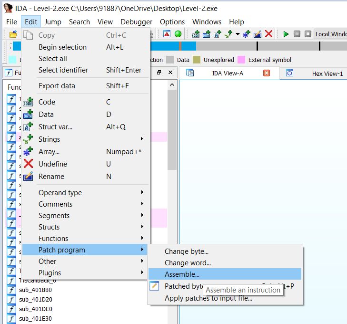Select function sub_401E30 in list

35,319
